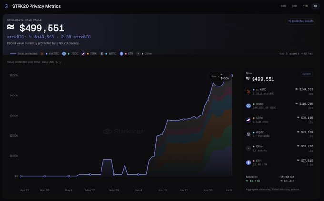This screenshot has width=324, height=201.
Task: Toggle the USDC legend series
Action: point(73,54)
